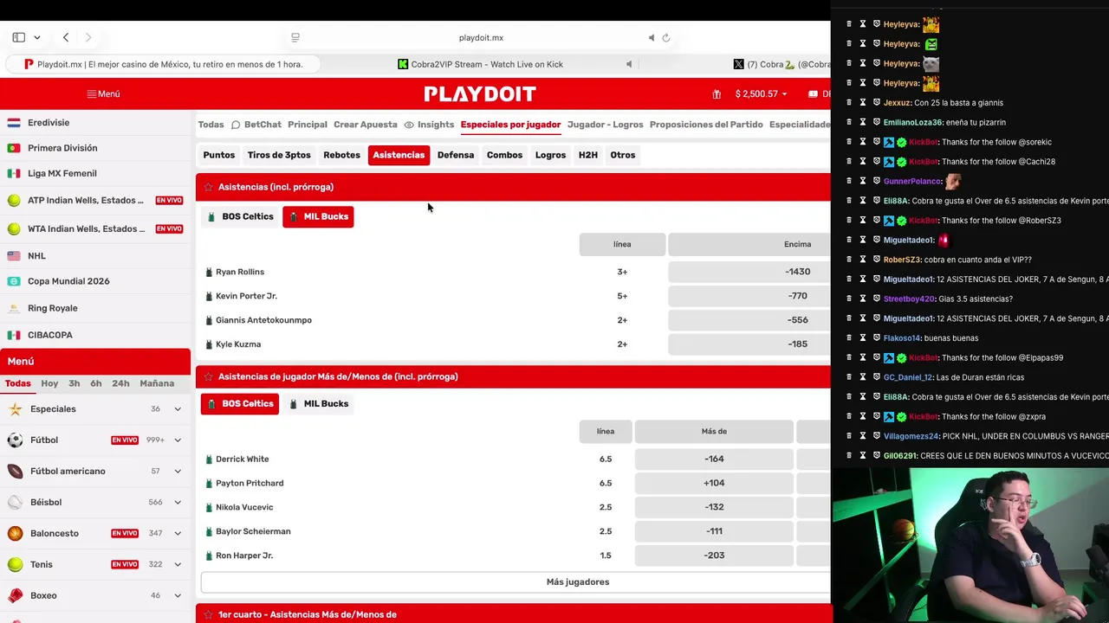Timeout RoberSZ3 with the hourglass icon
This screenshot has height=623, width=1109.
point(862,260)
